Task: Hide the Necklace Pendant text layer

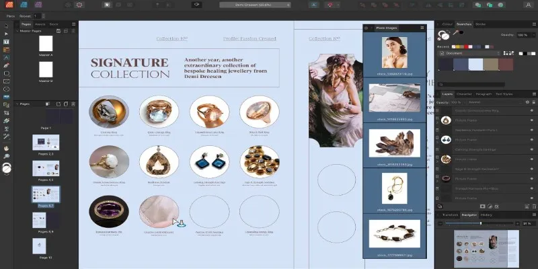Action: pos(532,130)
